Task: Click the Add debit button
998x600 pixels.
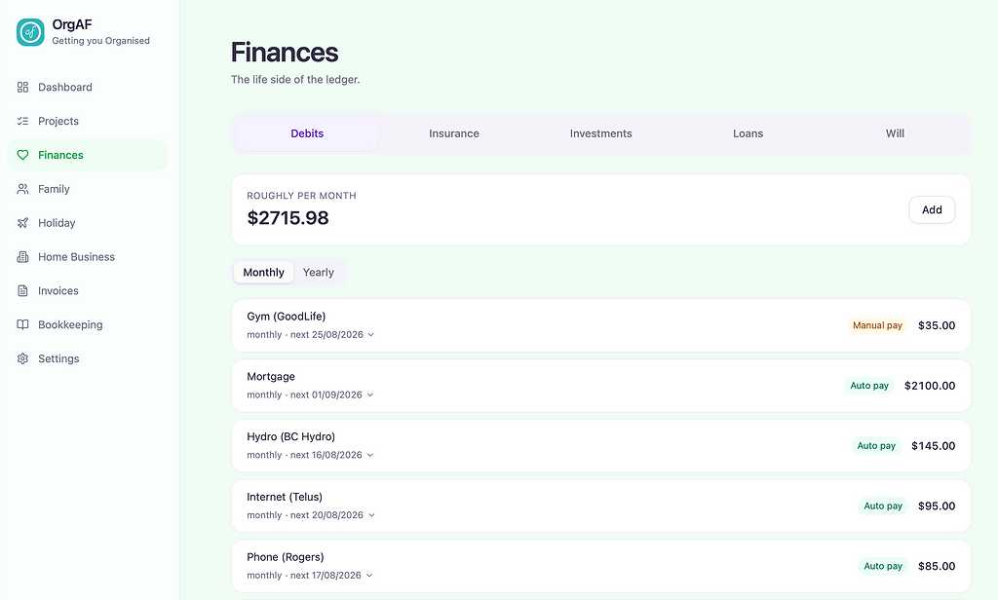Action: (x=932, y=210)
